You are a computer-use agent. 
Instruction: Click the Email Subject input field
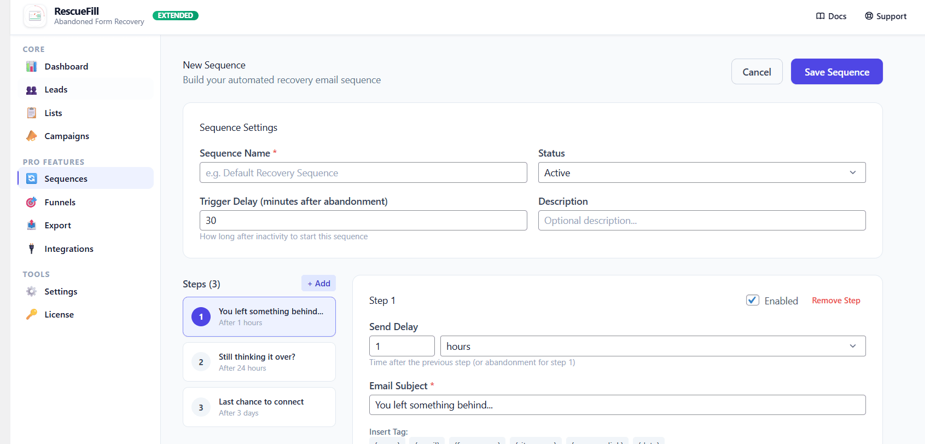pyautogui.click(x=618, y=405)
